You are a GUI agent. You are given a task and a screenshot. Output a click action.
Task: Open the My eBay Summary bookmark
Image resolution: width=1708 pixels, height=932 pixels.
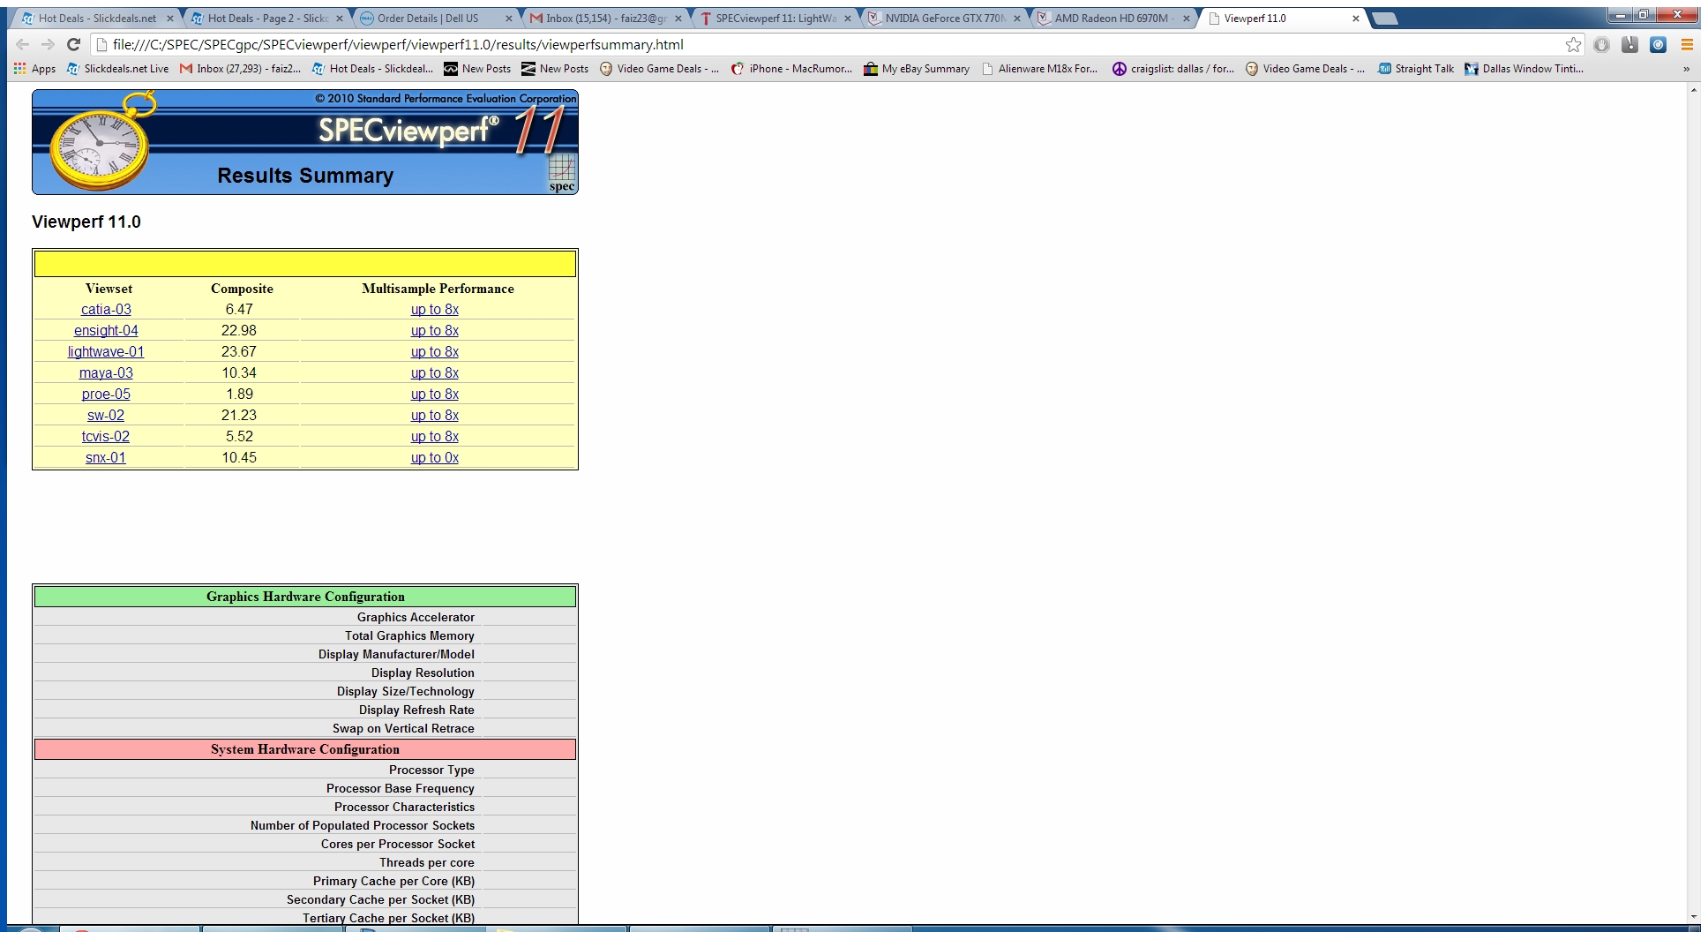(917, 69)
